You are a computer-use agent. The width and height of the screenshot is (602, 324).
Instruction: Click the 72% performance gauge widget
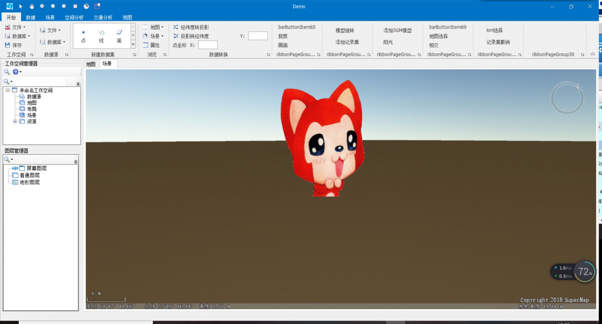click(x=585, y=272)
